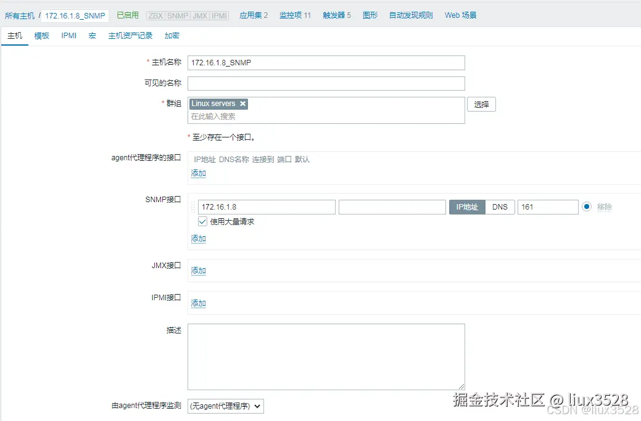Open 监控项 11 link

point(295,15)
